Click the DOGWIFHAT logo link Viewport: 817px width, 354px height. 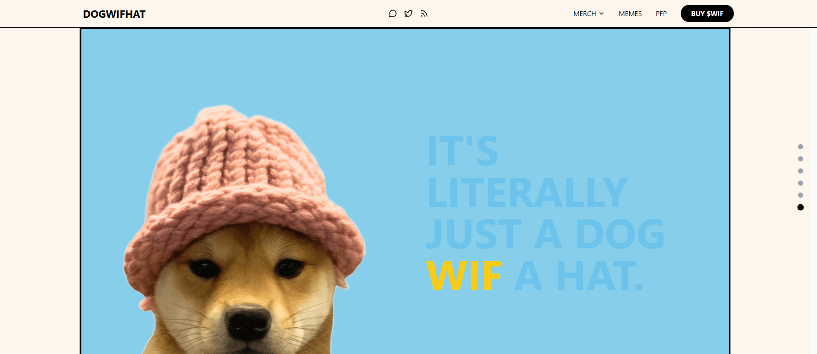coord(114,14)
